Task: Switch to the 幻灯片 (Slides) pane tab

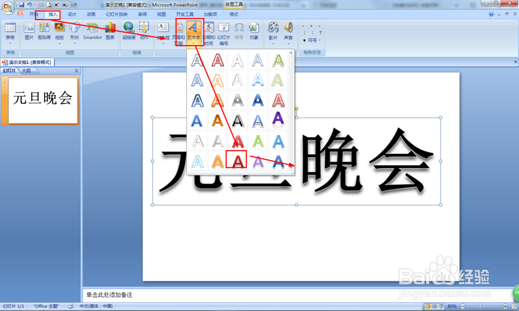Action: tap(9, 71)
